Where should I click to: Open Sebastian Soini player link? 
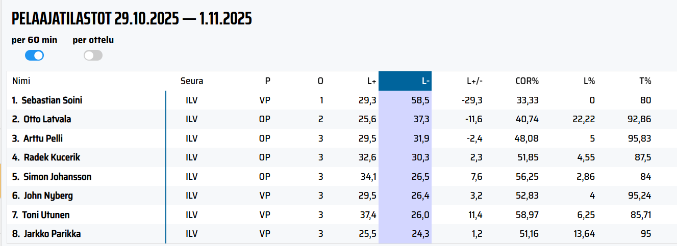pos(52,100)
